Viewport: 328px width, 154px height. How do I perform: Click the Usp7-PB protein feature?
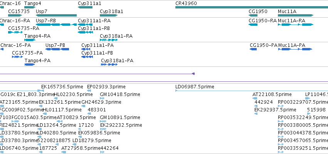tap(57, 49)
